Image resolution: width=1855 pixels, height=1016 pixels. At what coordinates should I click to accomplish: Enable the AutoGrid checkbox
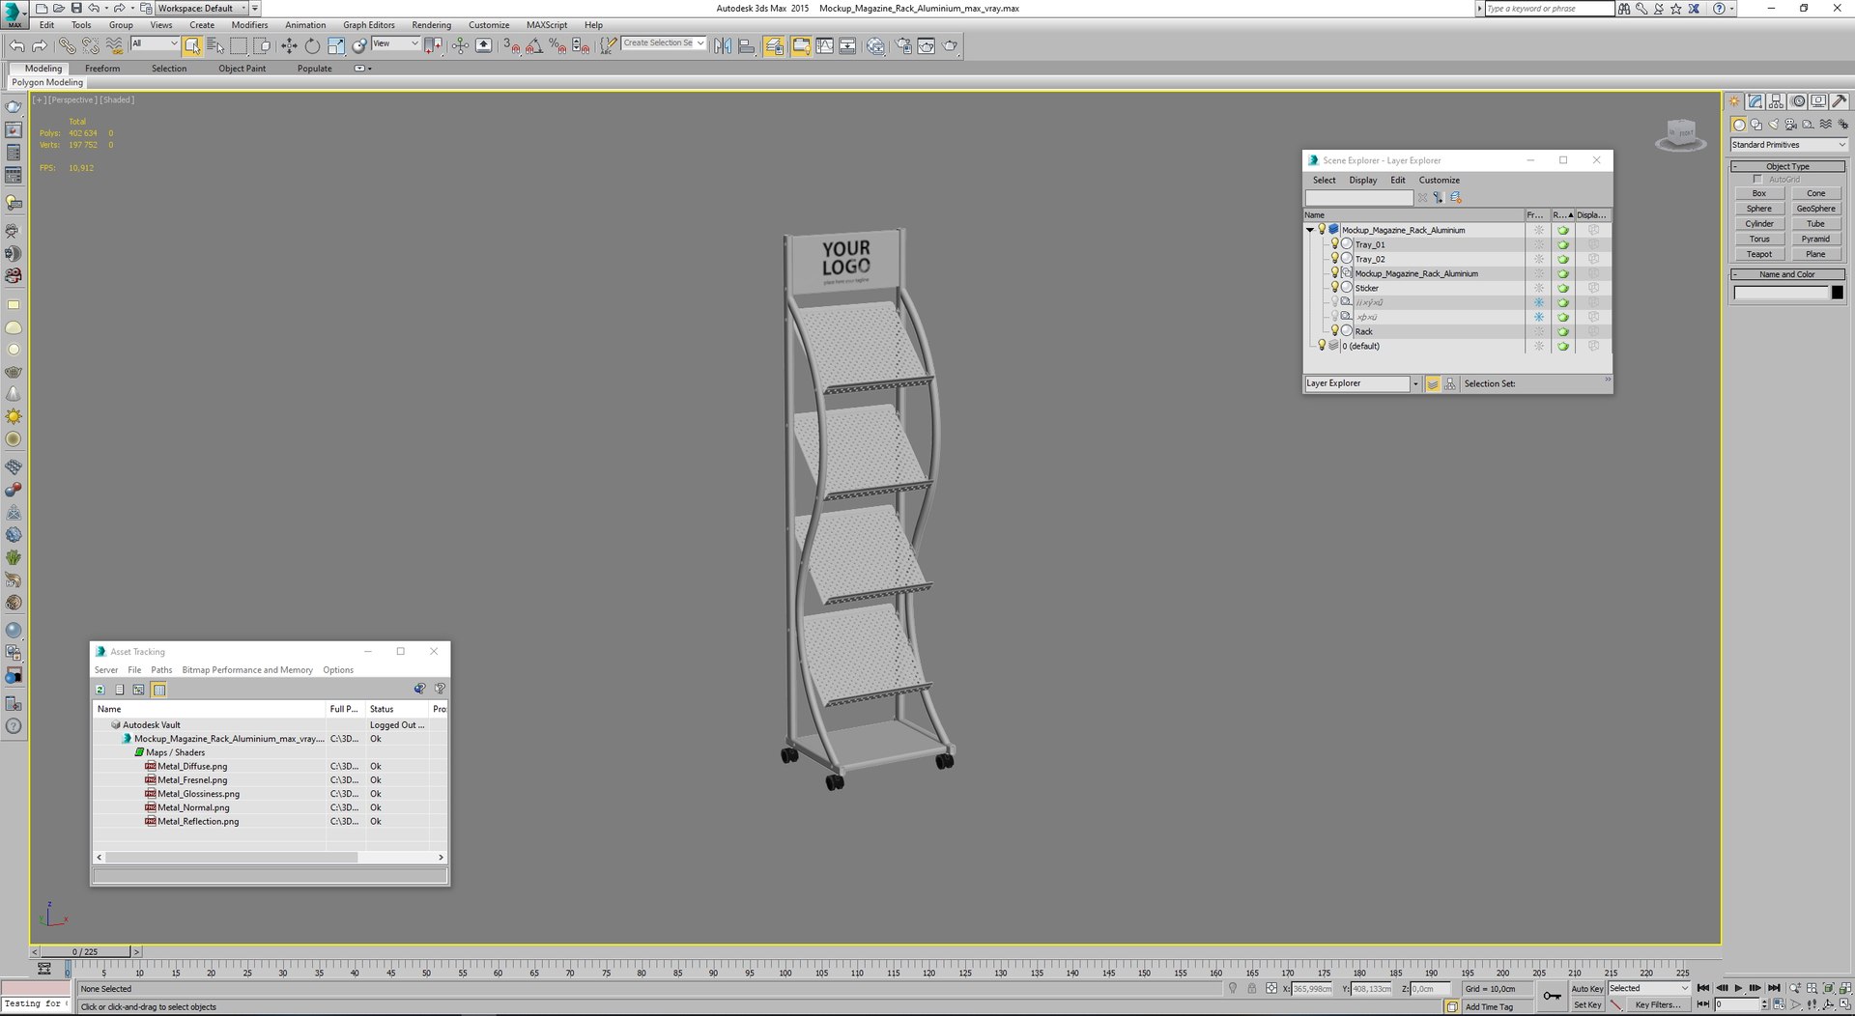1757,180
